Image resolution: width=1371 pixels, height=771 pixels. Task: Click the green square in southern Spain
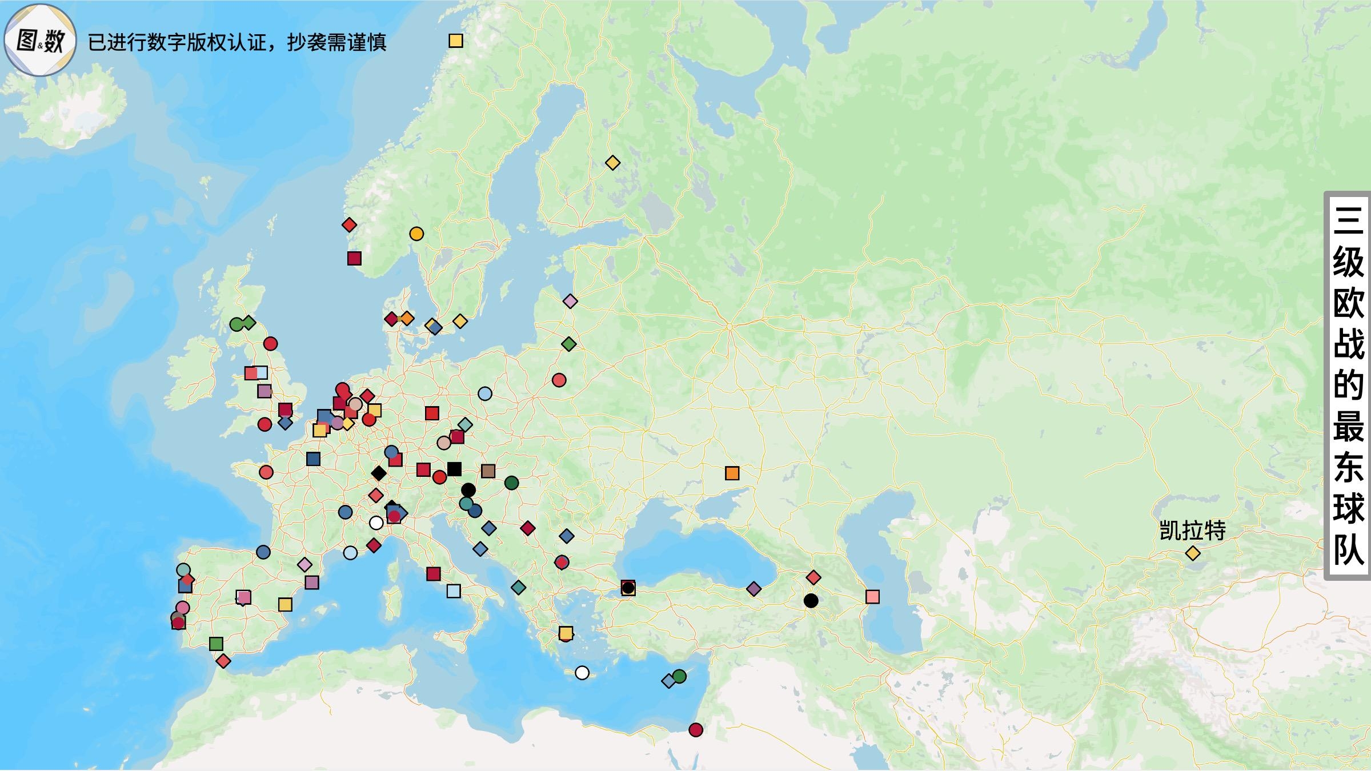coord(216,644)
